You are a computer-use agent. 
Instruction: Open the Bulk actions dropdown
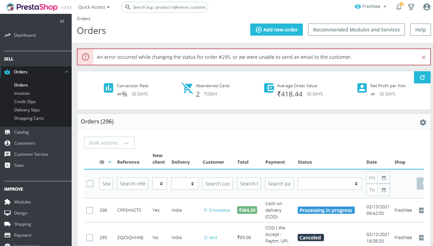(x=109, y=143)
